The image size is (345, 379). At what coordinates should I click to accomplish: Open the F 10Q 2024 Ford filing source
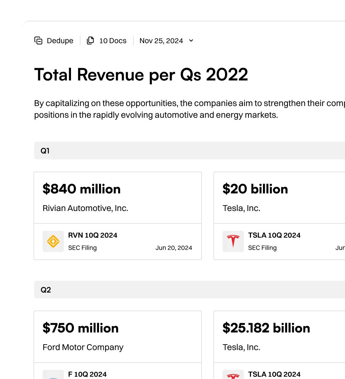point(87,374)
